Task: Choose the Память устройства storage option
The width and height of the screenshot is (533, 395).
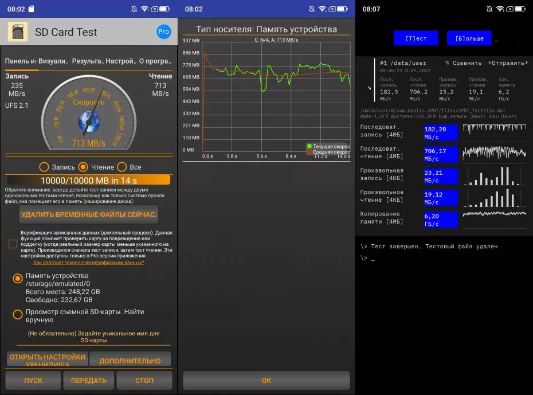Action: tap(18, 279)
